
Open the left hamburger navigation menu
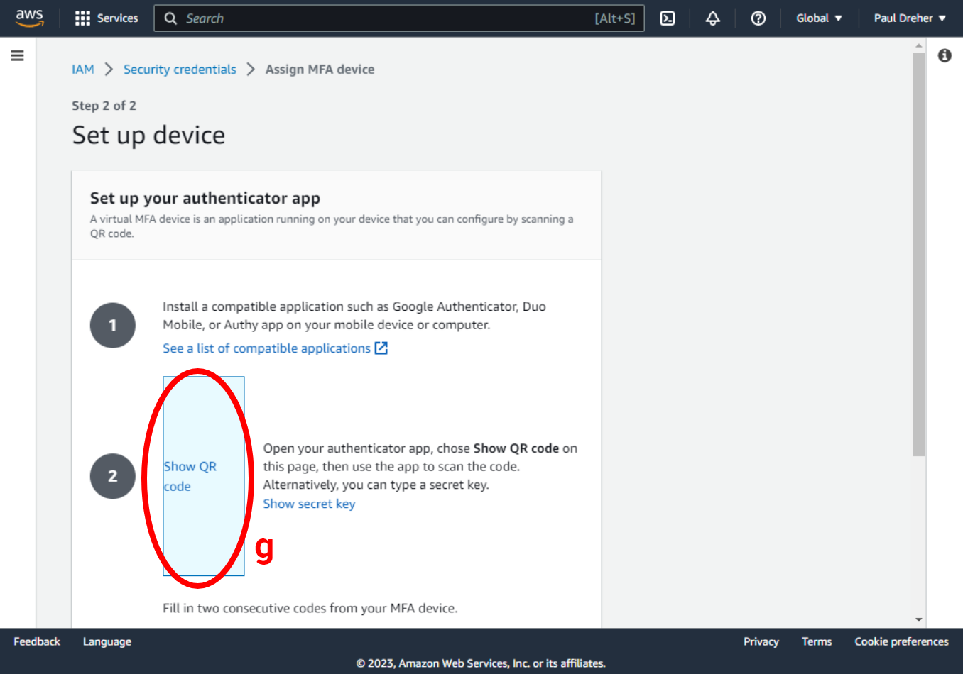click(18, 55)
